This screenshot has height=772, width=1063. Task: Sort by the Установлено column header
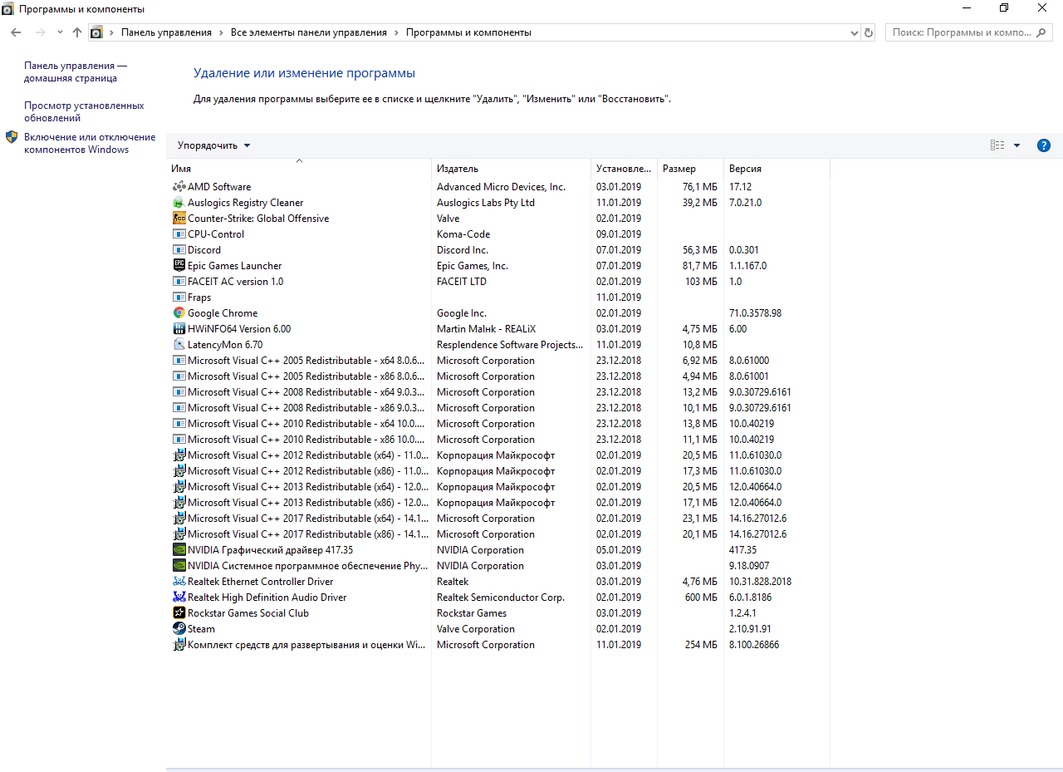tap(625, 169)
